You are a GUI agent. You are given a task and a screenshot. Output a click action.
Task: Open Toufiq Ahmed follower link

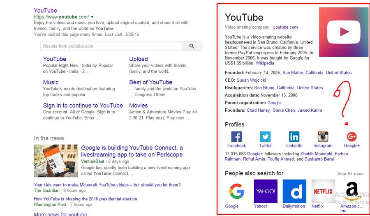pos(281,159)
